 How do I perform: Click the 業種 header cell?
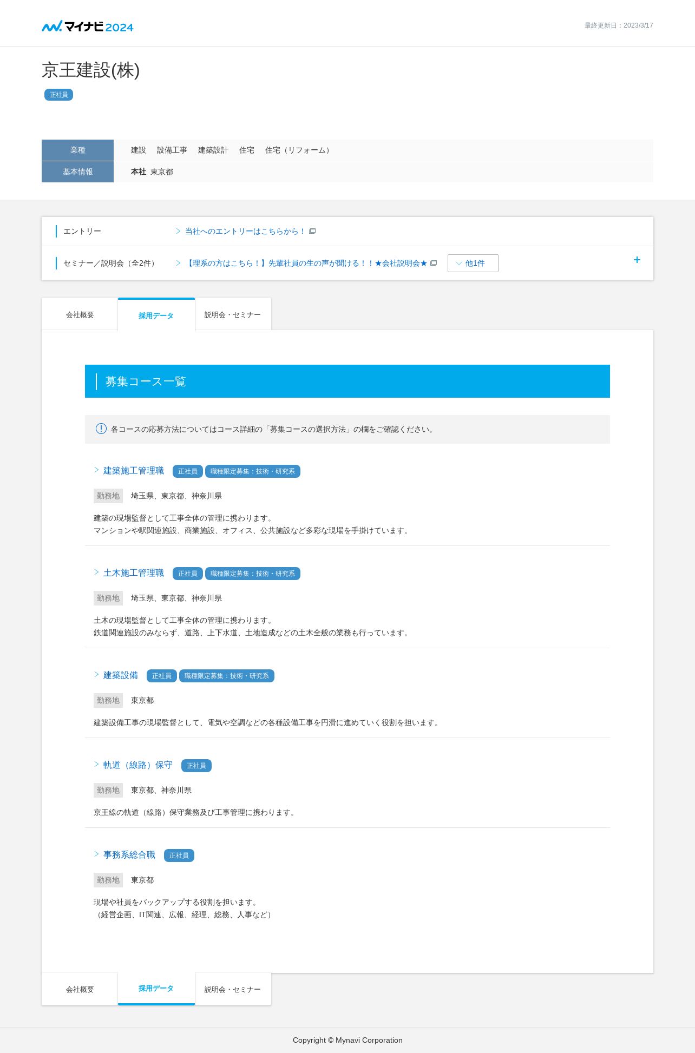tap(77, 150)
